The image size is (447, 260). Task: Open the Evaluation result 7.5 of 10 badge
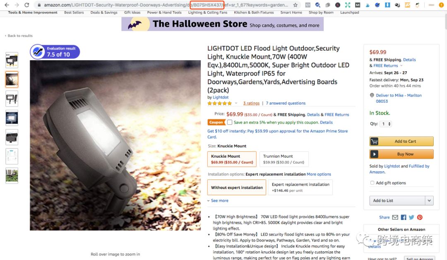click(x=55, y=52)
